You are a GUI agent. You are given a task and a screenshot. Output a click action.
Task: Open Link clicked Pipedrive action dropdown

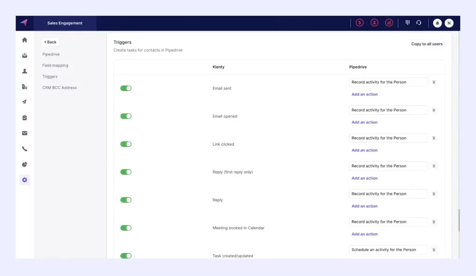(388, 138)
